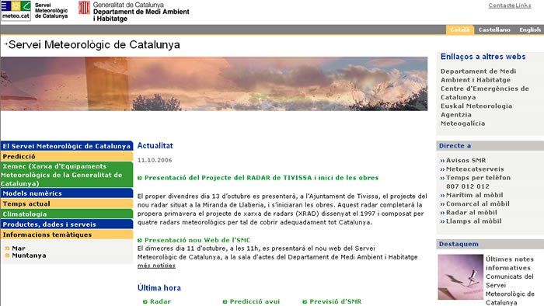Click the Servei Meteorològic de Catalunya page title
Viewport: 544px width, 306px height.
[x=94, y=45]
